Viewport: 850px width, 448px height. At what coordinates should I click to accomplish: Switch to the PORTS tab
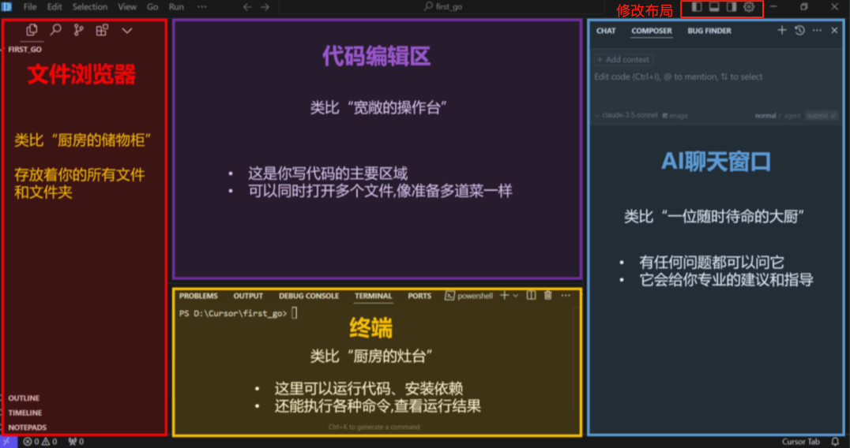point(419,296)
